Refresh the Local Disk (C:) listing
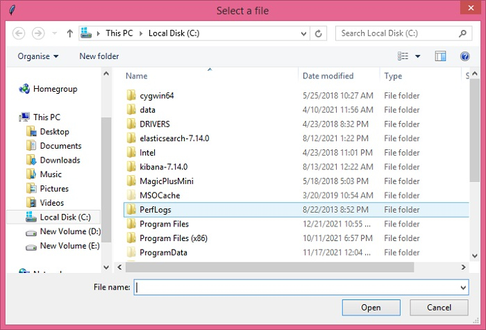This screenshot has height=330, width=486. [319, 33]
